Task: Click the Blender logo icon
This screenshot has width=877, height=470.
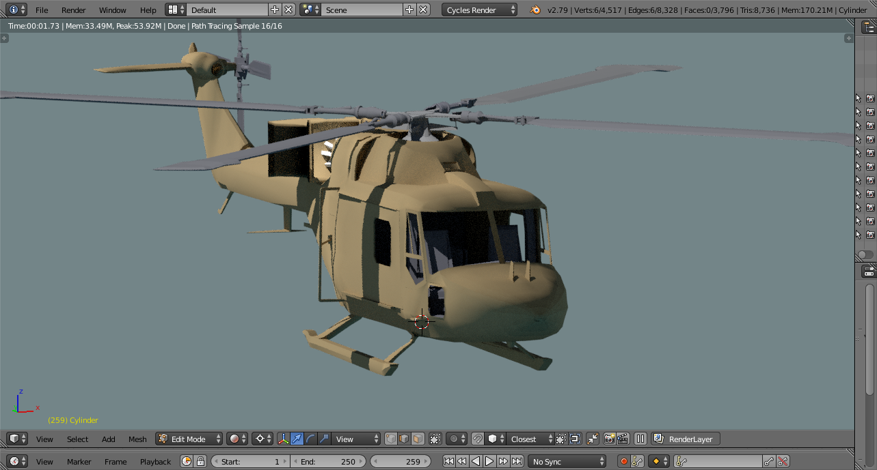Action: (x=535, y=10)
